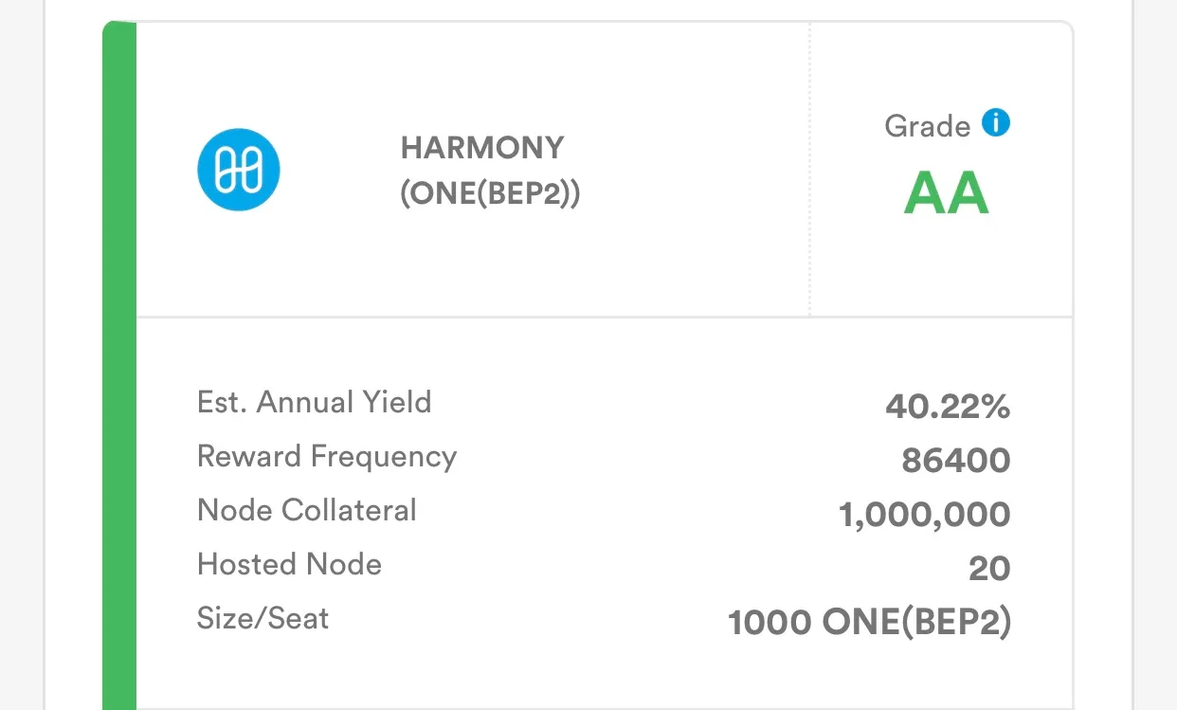
Task: Click the Grade label text
Action: click(927, 126)
